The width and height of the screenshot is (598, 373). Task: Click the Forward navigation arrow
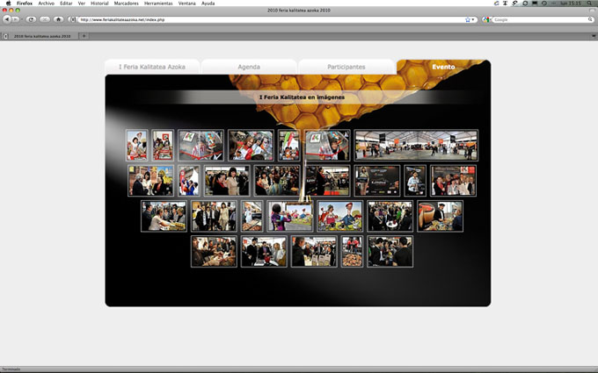[x=15, y=19]
